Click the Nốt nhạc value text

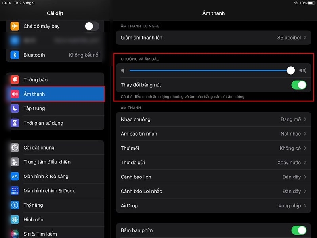click(290, 134)
